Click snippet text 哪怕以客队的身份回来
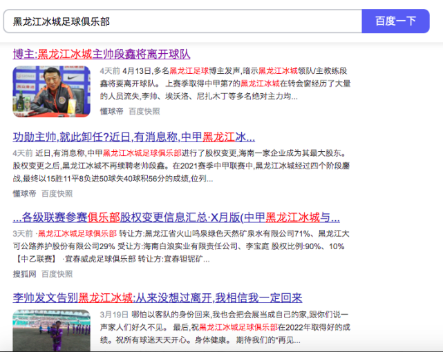The width and height of the screenshot is (443, 352). 171,315
